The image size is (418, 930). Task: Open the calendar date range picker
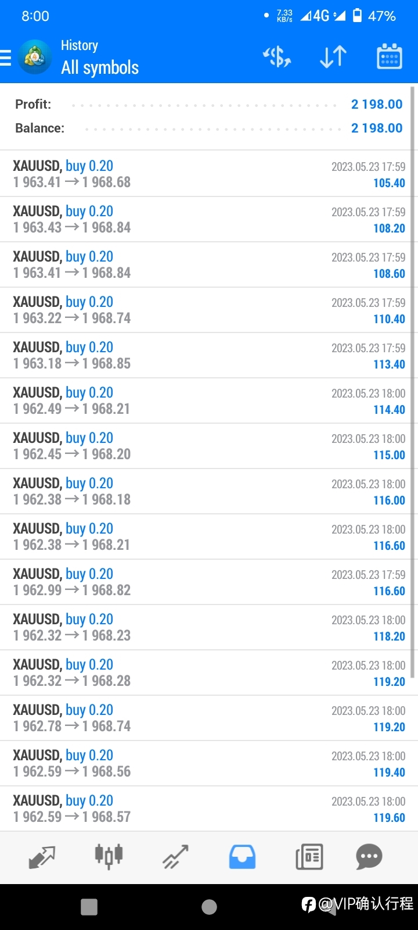[x=390, y=56]
